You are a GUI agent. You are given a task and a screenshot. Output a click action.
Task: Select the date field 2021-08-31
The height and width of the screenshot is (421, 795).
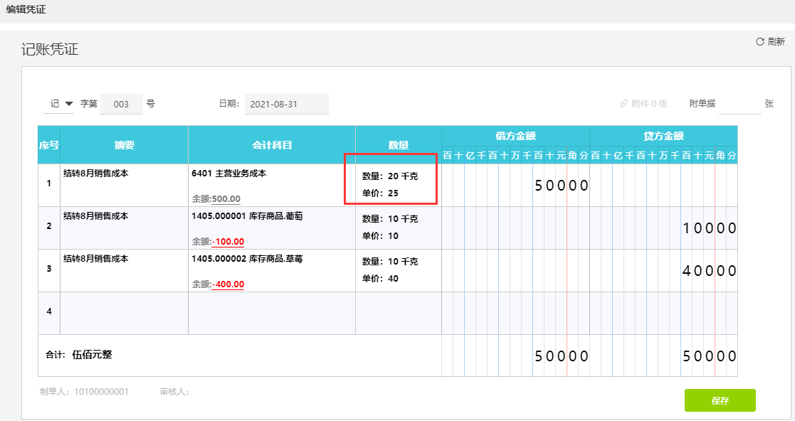click(286, 105)
